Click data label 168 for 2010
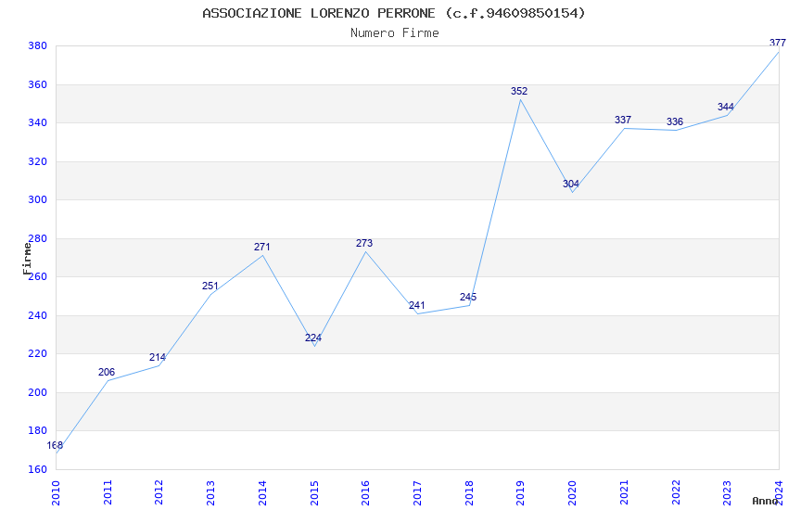The height and width of the screenshot is (510, 788). click(55, 445)
